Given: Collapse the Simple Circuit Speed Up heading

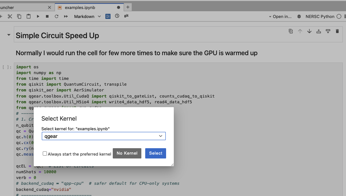Looking at the screenshot, I should pyautogui.click(x=9, y=35).
